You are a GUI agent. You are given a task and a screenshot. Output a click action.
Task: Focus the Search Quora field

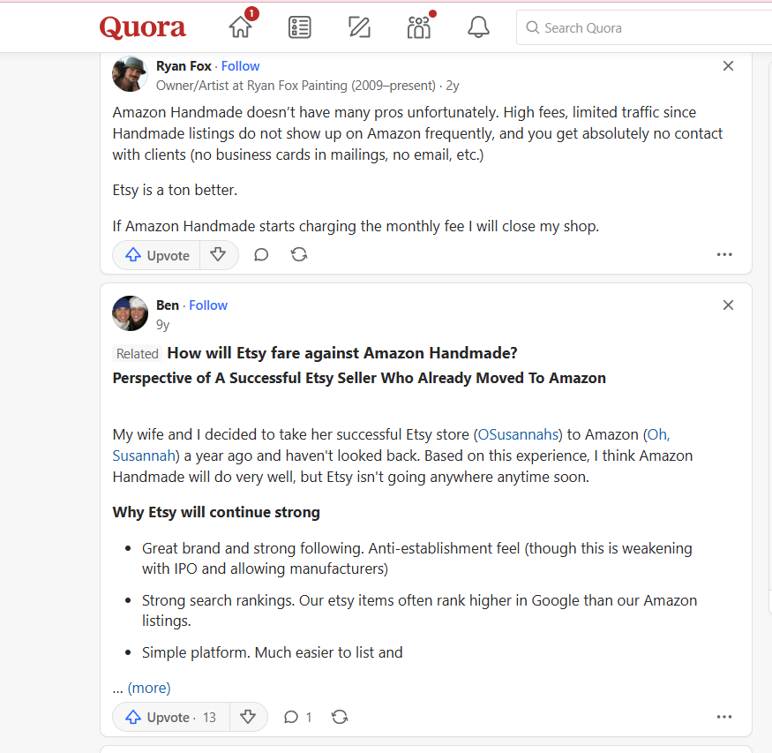click(x=644, y=27)
